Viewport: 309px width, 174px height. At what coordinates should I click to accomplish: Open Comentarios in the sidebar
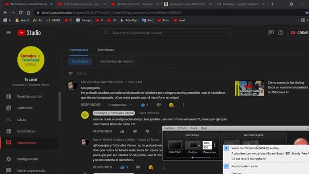[x=29, y=143]
